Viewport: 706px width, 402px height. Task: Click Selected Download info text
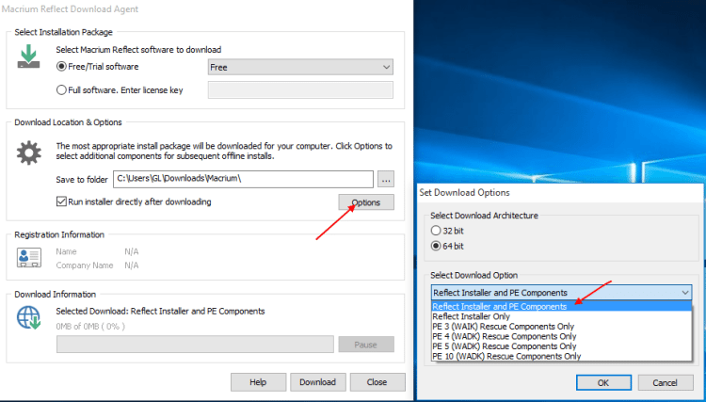click(160, 311)
